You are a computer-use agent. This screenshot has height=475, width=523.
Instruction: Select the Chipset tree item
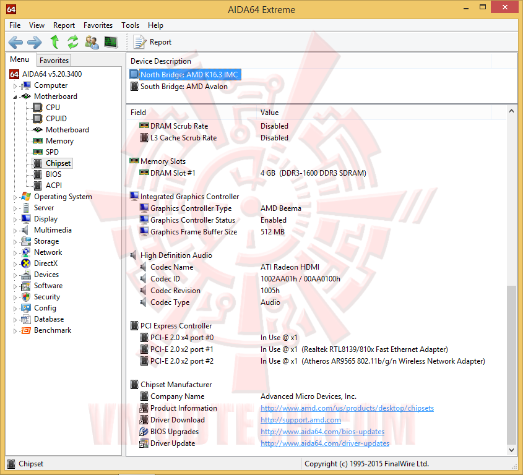(x=58, y=163)
